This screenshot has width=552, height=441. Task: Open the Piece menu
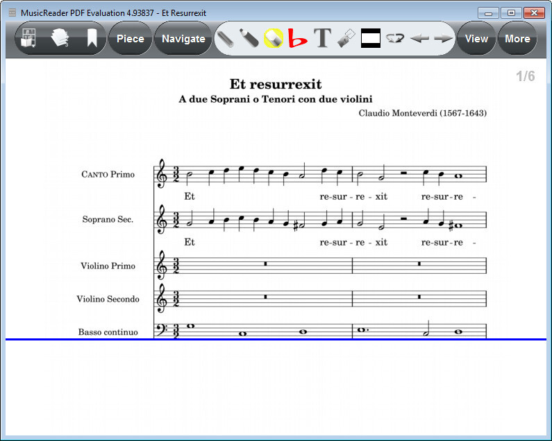point(131,38)
